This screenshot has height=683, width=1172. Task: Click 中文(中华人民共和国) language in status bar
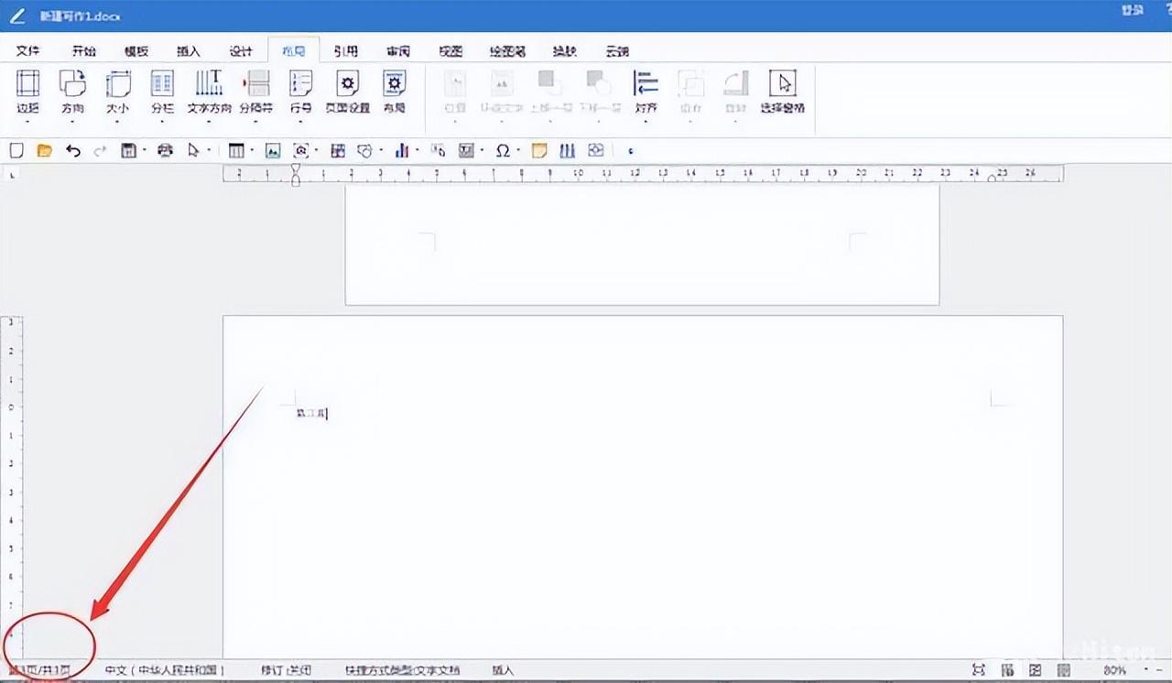point(165,670)
